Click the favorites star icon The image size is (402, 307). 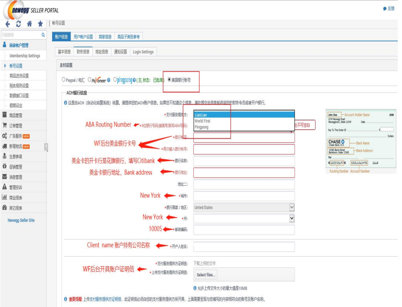coord(40,24)
